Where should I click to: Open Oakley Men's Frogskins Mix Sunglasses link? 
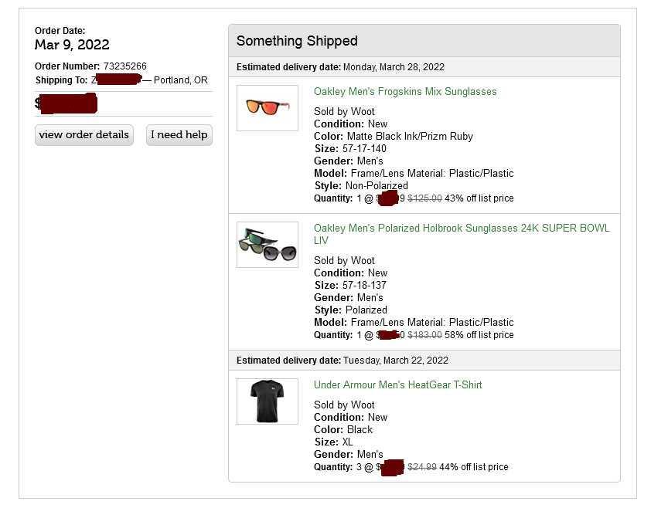[x=404, y=92]
